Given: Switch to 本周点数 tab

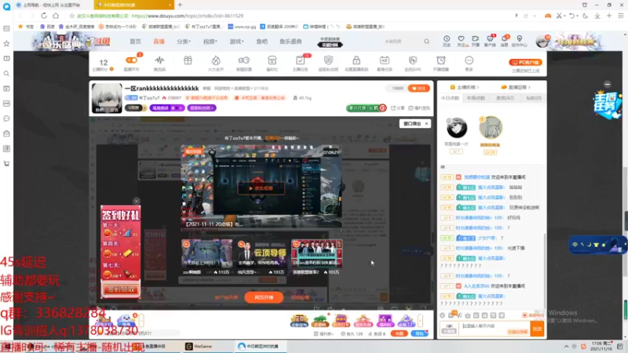Looking at the screenshot, I should point(476,98).
